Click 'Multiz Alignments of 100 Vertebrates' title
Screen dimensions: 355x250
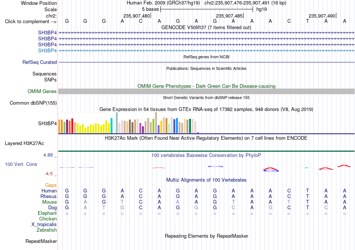(206, 180)
